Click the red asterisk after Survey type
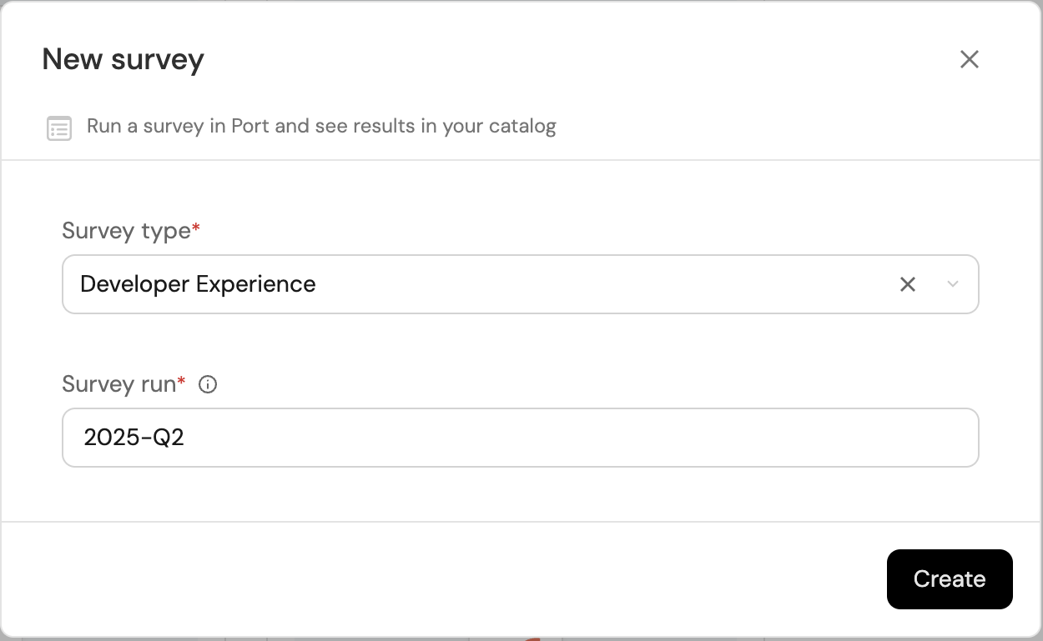Screen dimensions: 1043x641 (196, 228)
